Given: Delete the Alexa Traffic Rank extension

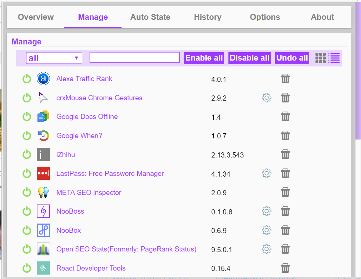Looking at the screenshot, I should pyautogui.click(x=285, y=79).
